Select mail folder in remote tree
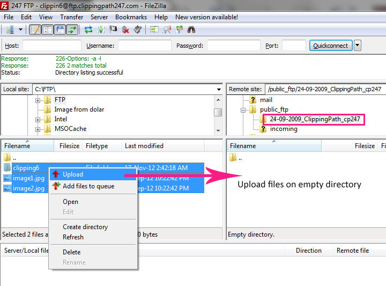Viewport: 386px width, 286px height. pos(266,100)
